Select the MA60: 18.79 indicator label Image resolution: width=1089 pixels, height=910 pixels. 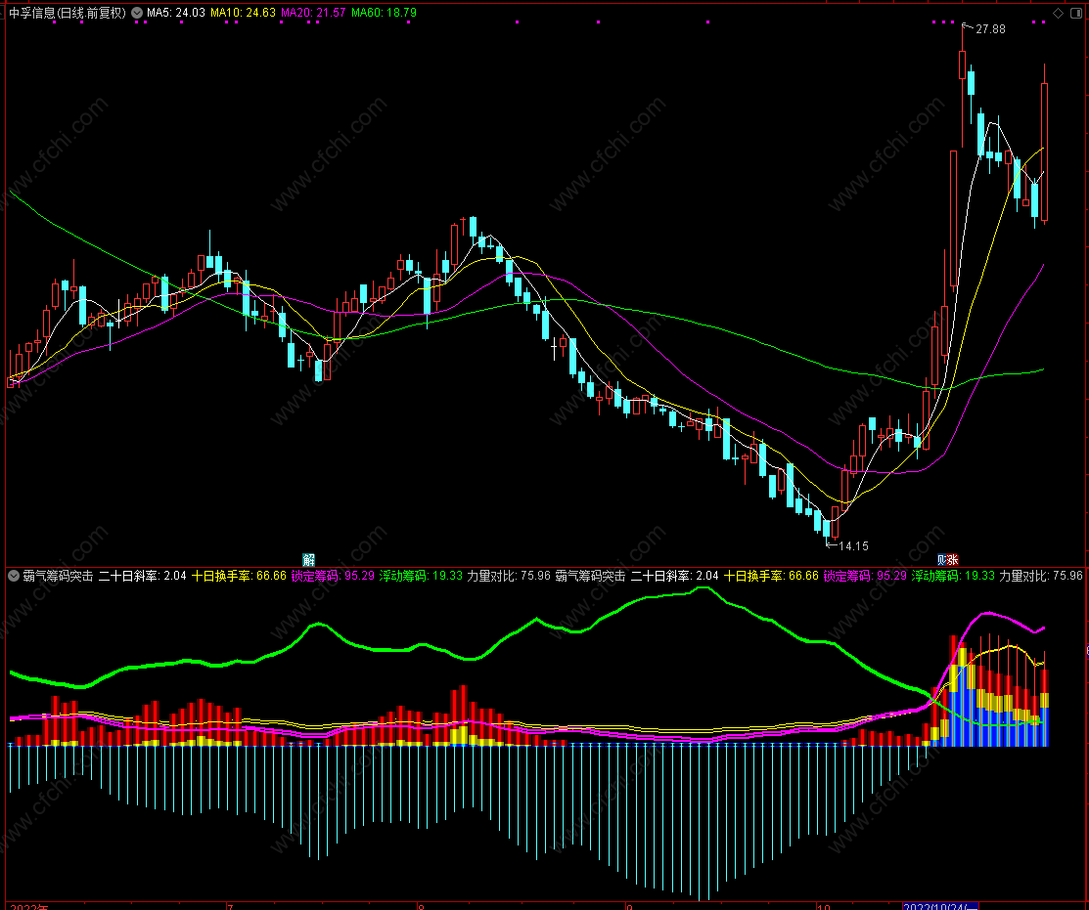coord(385,13)
